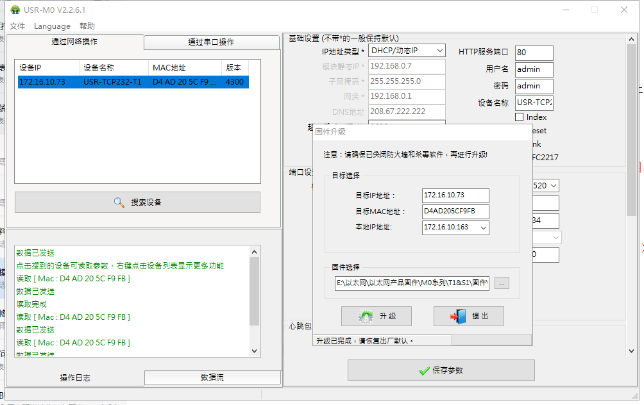
Task: Click the magnifier icon on 搜索设备
Action: coord(119,202)
